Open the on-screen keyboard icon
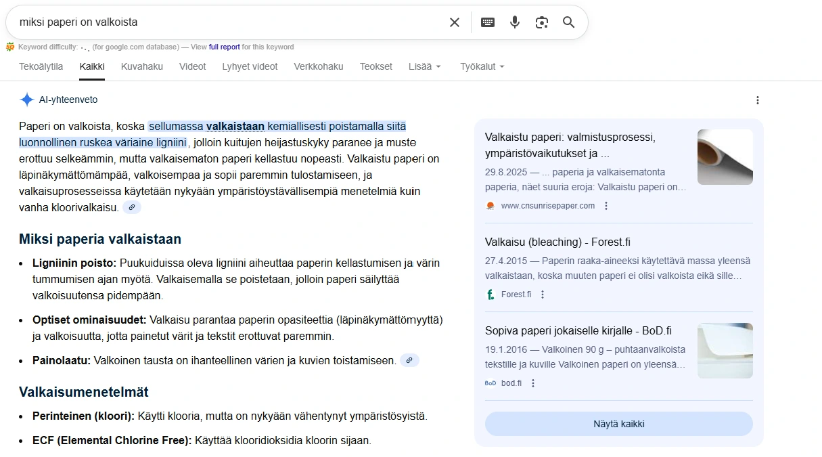 pos(487,22)
